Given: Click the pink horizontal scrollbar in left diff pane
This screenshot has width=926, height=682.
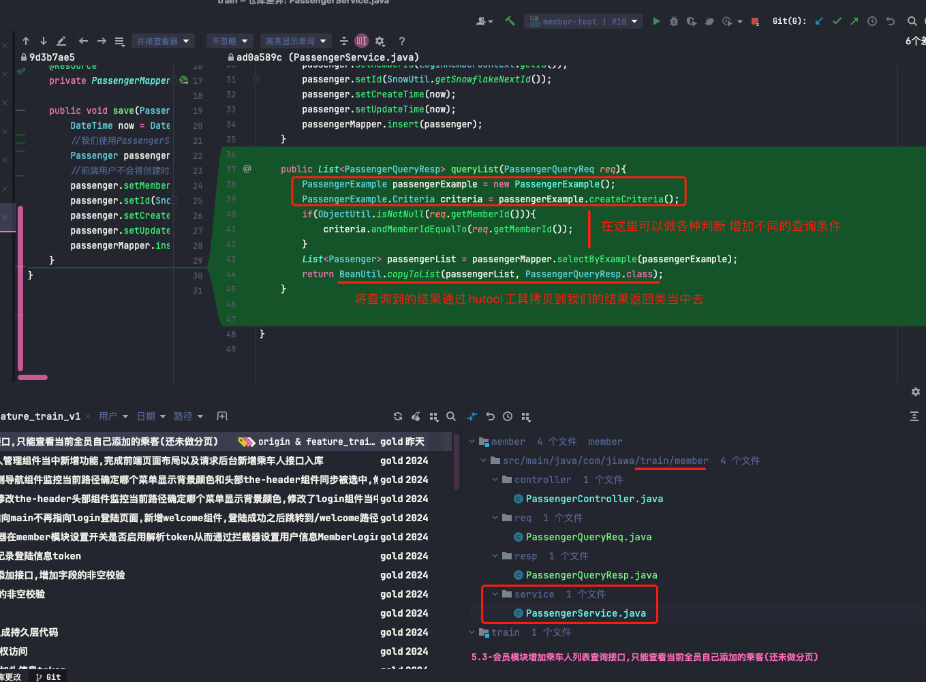Looking at the screenshot, I should [33, 377].
